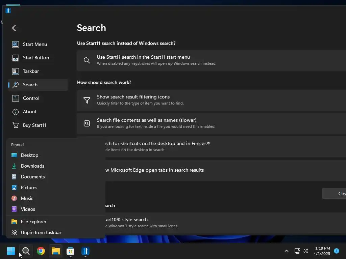346x259 pixels.
Task: Click the network status tray icon
Action: pyautogui.click(x=297, y=251)
